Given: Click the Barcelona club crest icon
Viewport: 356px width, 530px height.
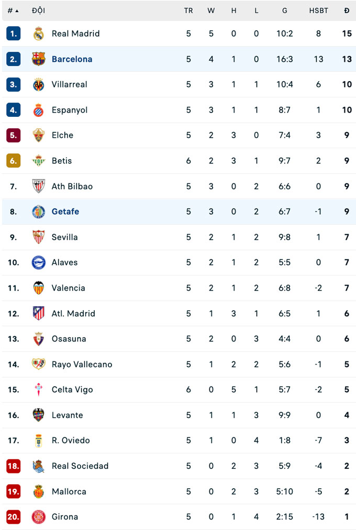Looking at the screenshot, I should pos(39,59).
